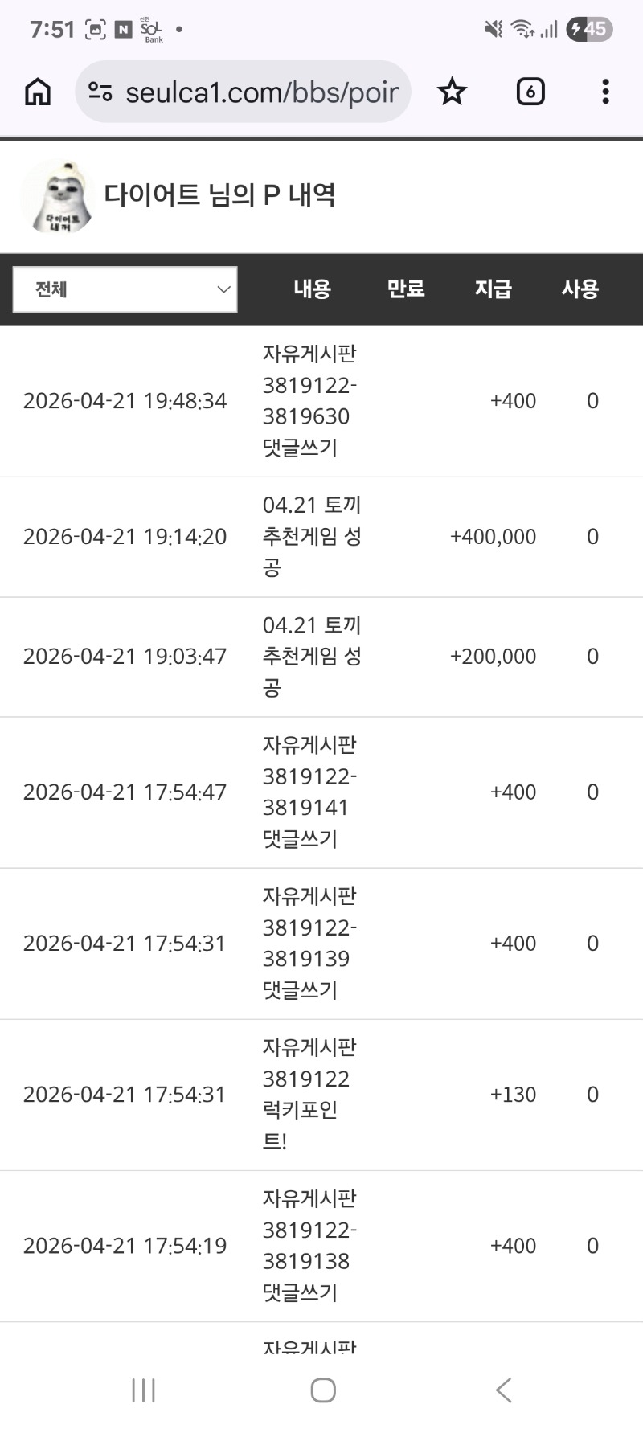This screenshot has width=643, height=1429.
Task: Open recent apps navigation button
Action: (x=143, y=1390)
